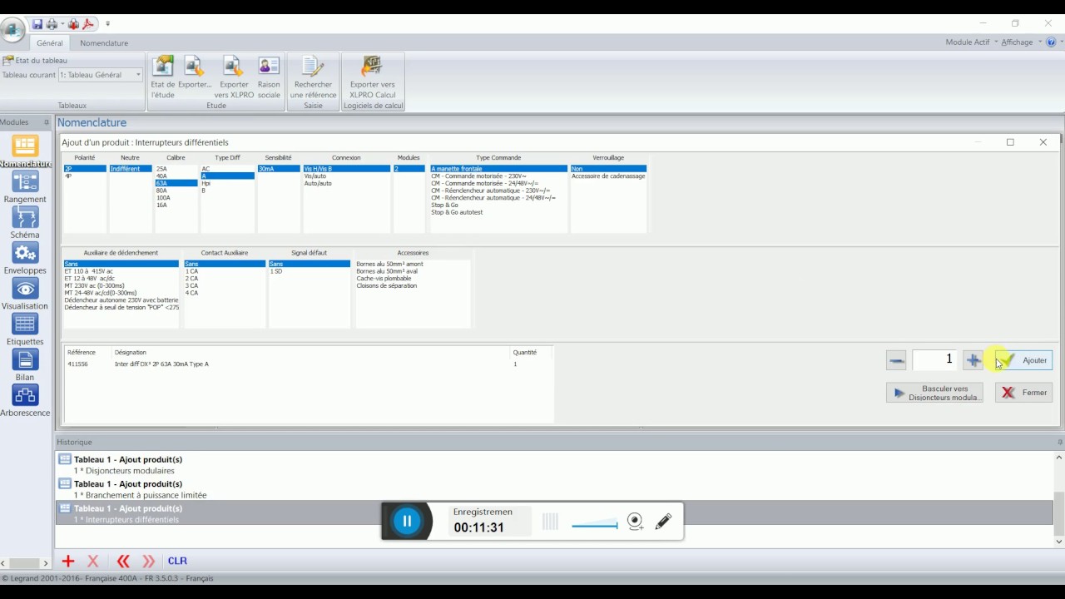Click Exporter vers XLPRO Calcul

coord(373,77)
